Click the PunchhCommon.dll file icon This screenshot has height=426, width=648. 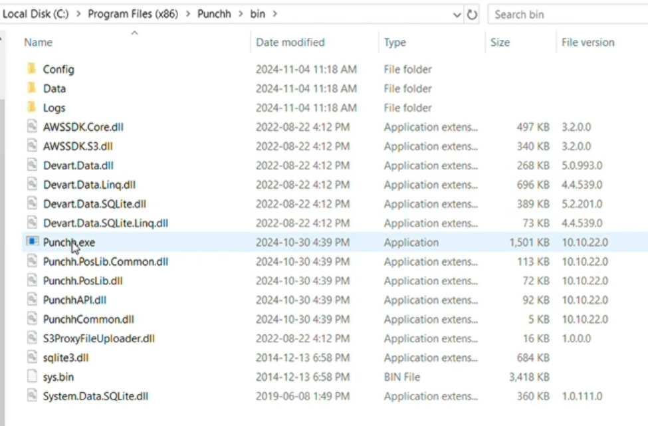pos(33,318)
